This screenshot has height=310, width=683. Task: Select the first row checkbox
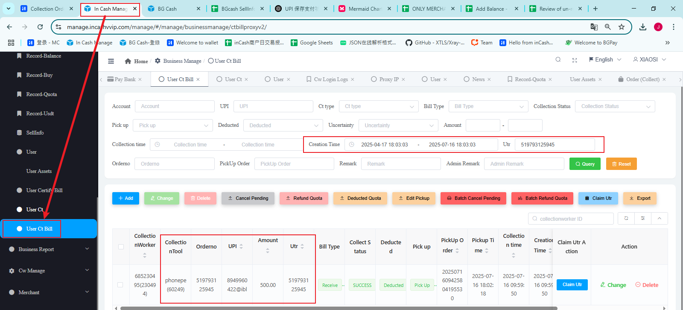point(120,285)
